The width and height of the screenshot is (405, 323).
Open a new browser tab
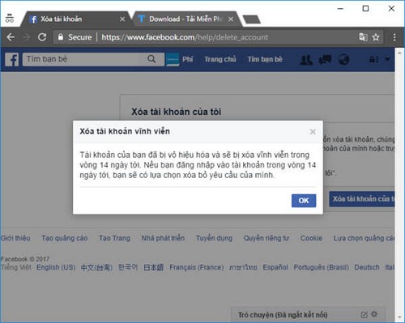tap(251, 19)
